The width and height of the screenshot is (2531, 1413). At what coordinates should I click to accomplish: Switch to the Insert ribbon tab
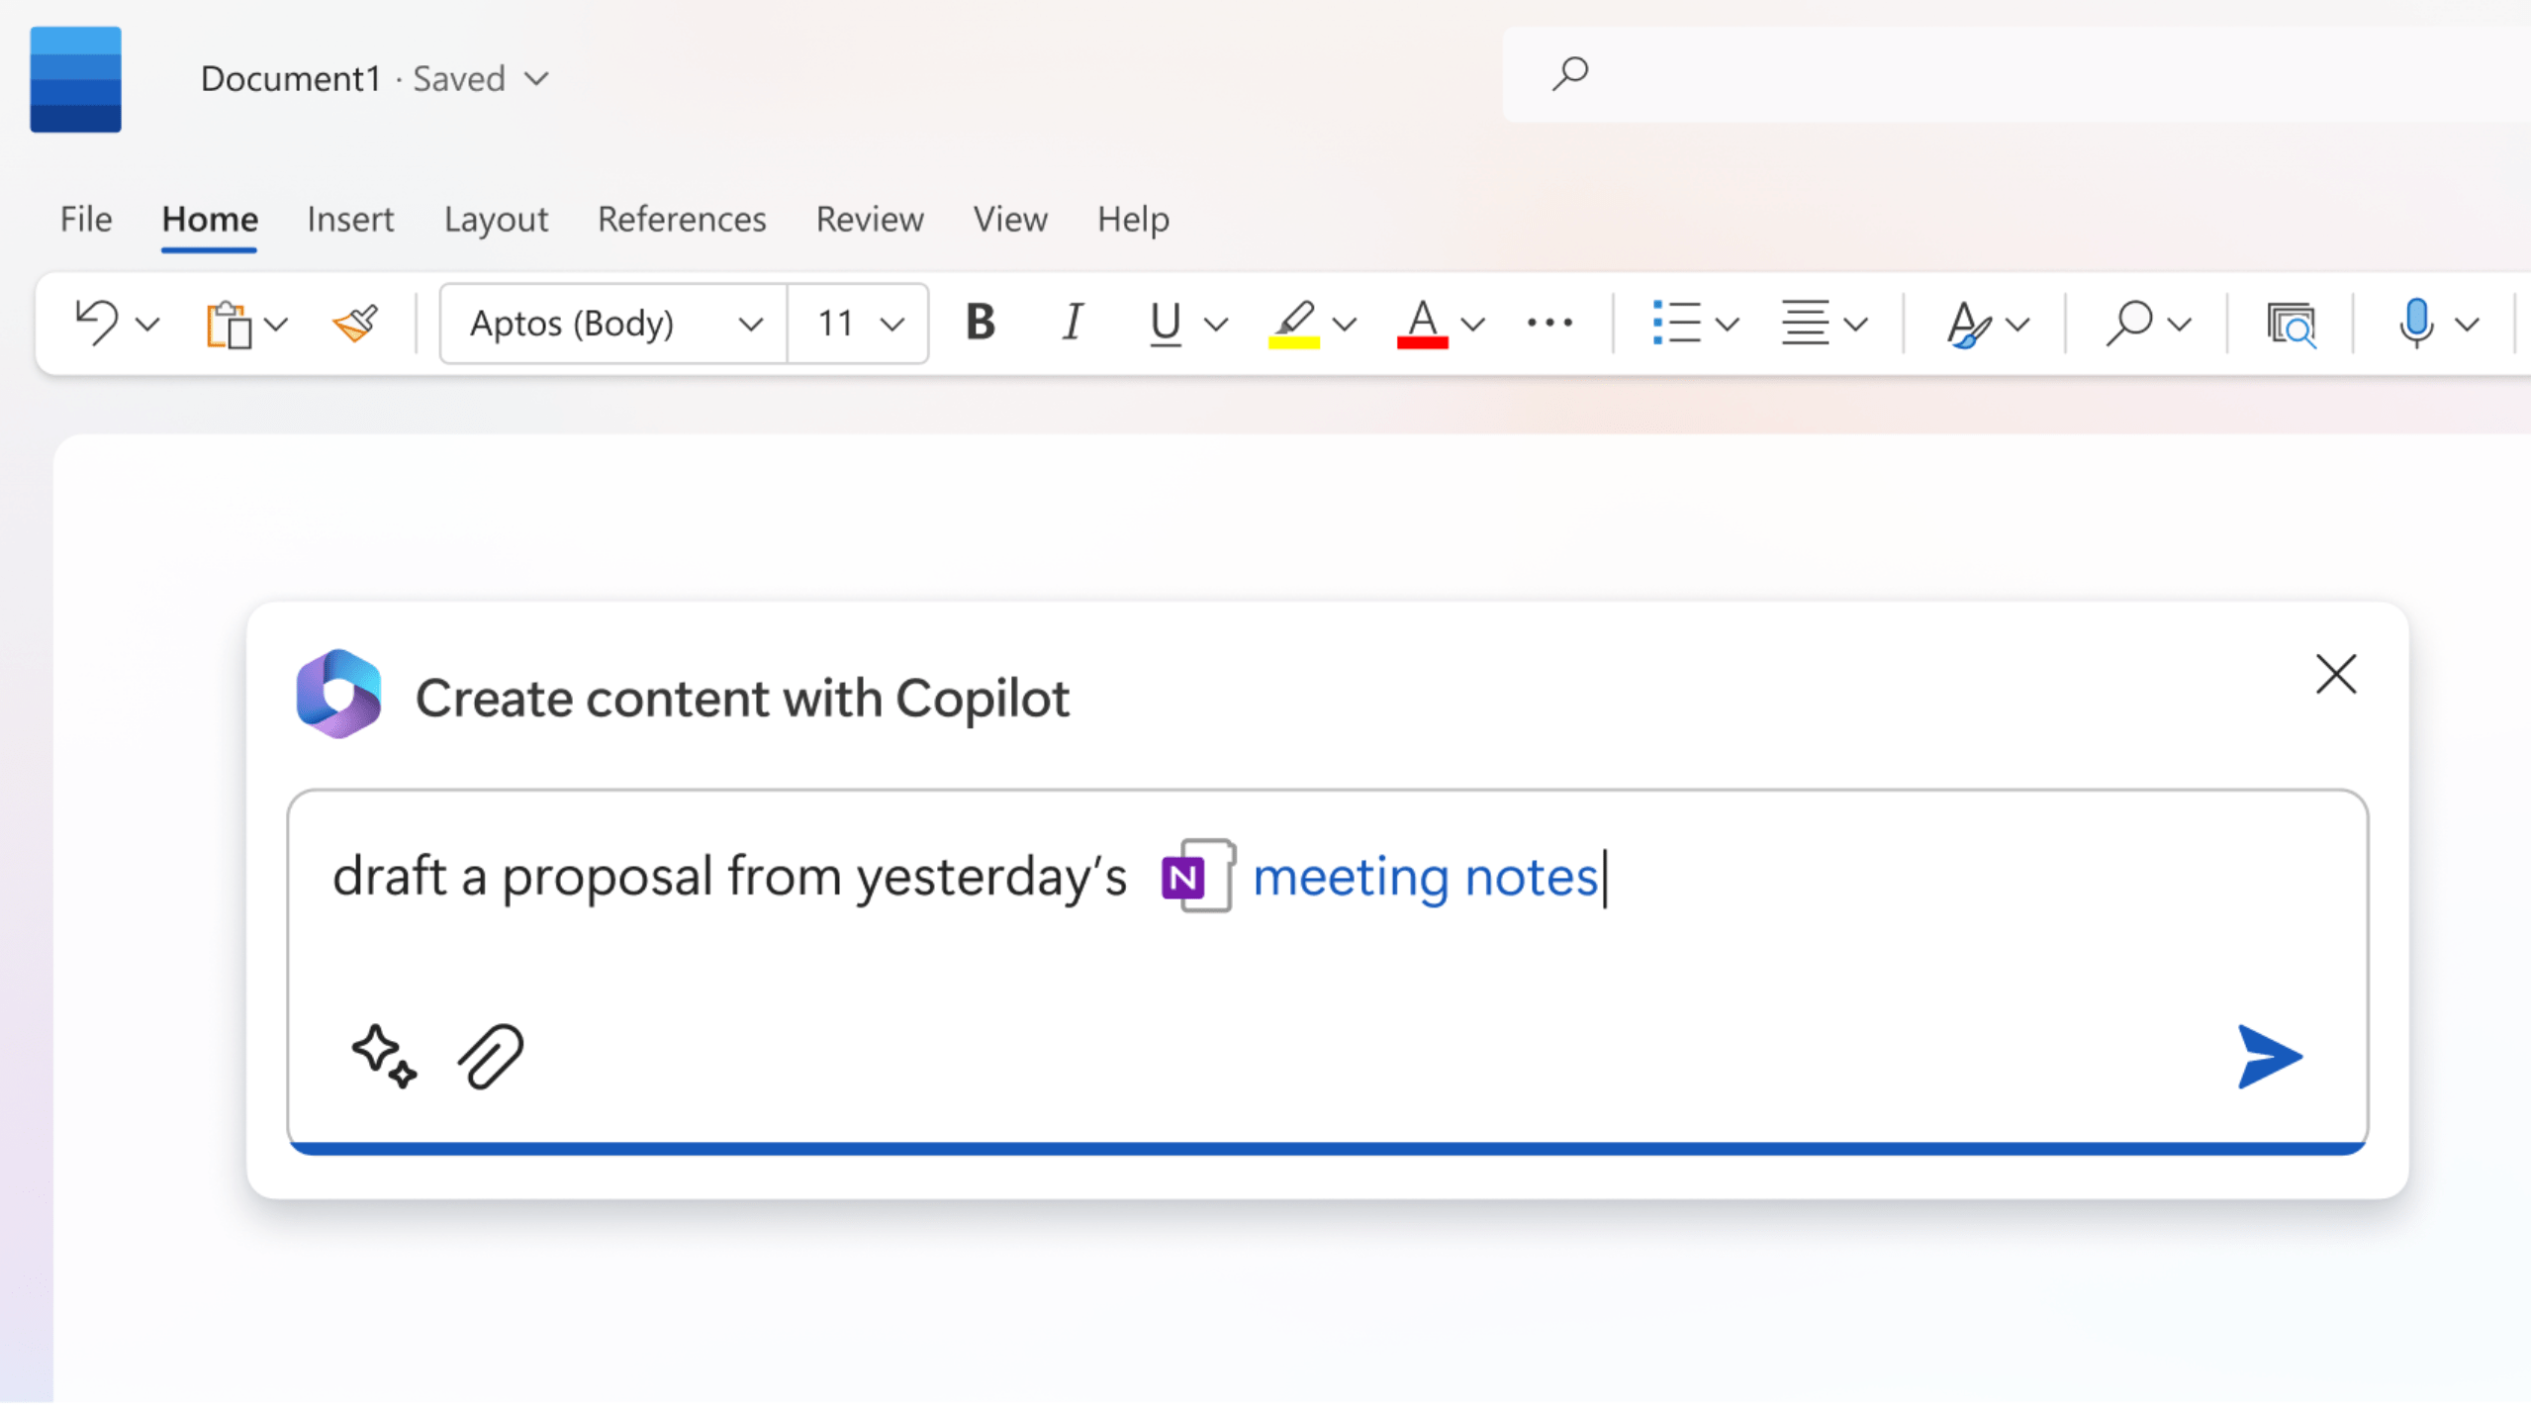350,220
